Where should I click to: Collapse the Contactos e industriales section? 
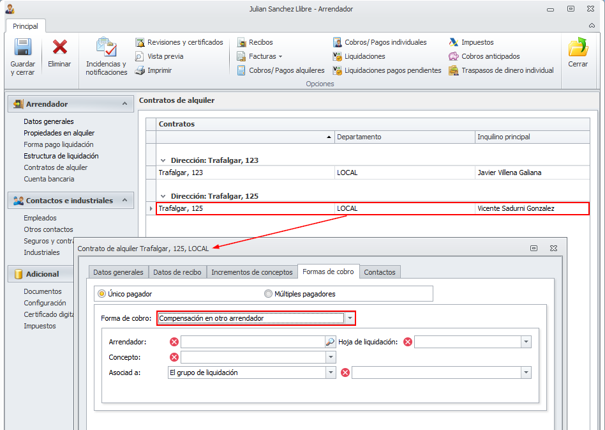[x=124, y=200]
